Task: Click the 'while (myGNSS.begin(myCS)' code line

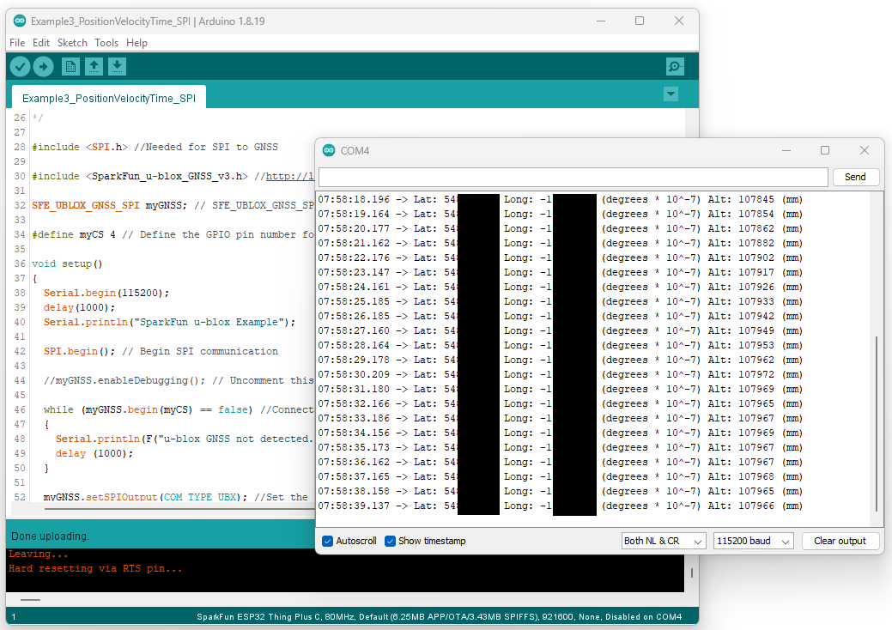Action: (x=179, y=409)
